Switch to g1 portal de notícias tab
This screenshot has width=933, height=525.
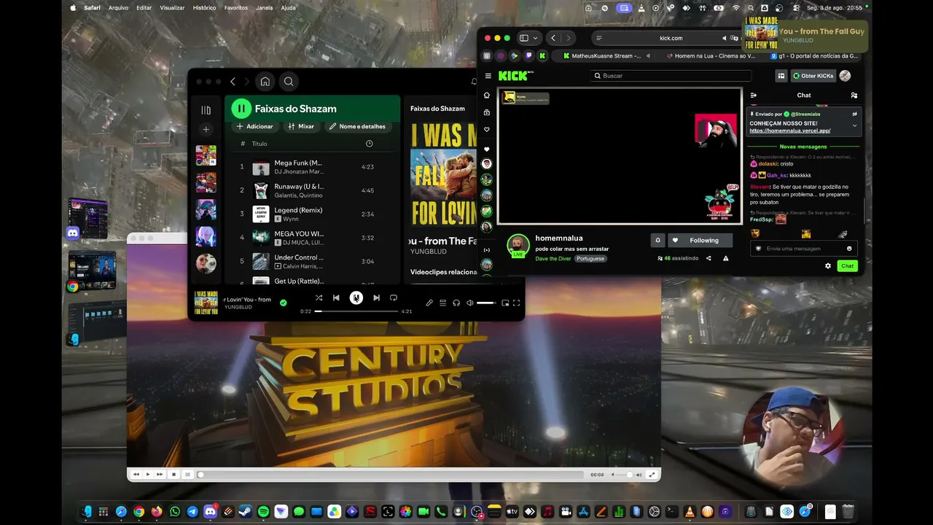point(813,55)
